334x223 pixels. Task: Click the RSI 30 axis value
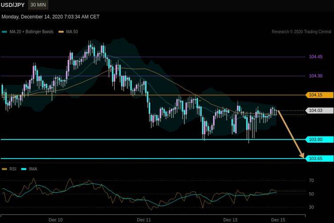click(x=311, y=207)
